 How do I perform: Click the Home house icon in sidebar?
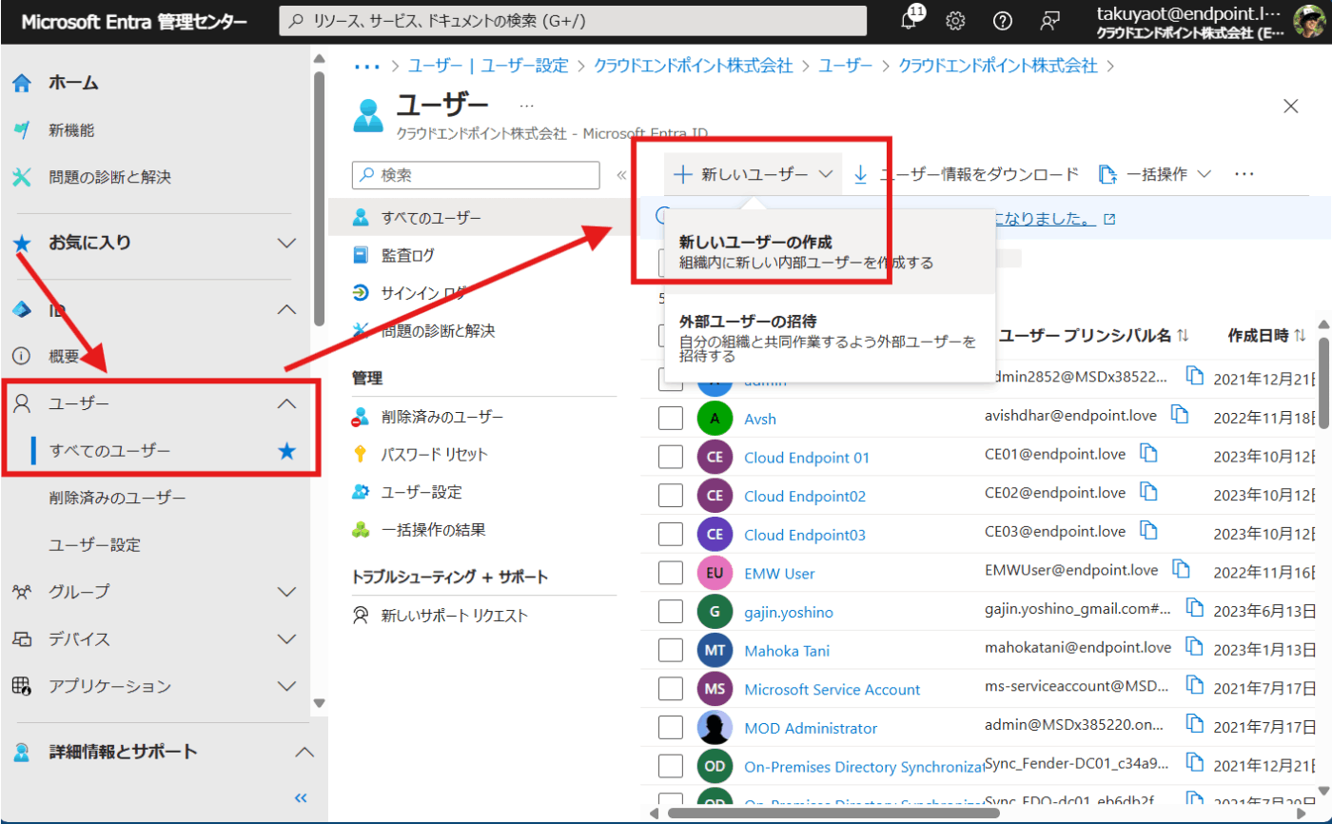pyautogui.click(x=22, y=83)
